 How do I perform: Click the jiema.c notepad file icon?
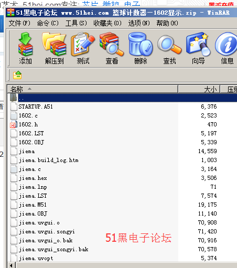(14, 169)
